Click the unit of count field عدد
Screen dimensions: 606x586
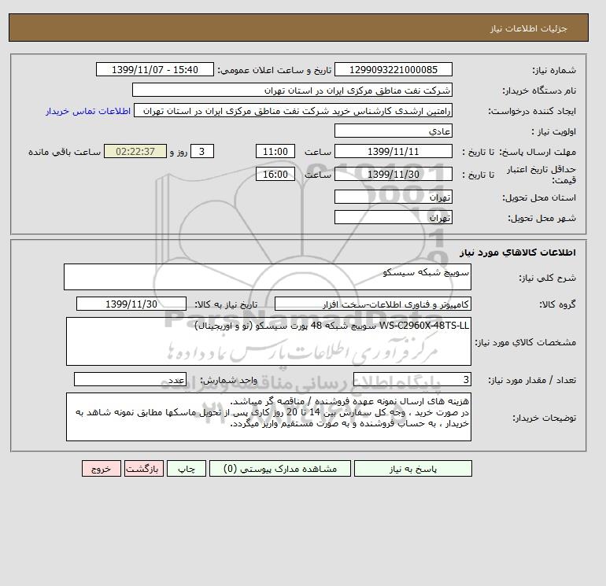point(130,379)
